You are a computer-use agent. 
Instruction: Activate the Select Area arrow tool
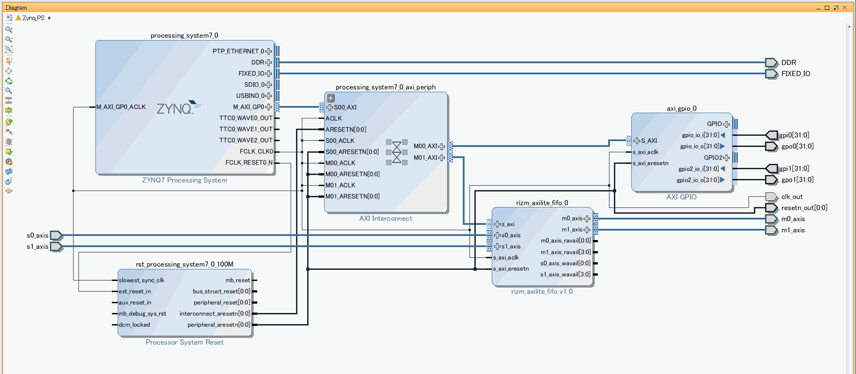(8, 61)
